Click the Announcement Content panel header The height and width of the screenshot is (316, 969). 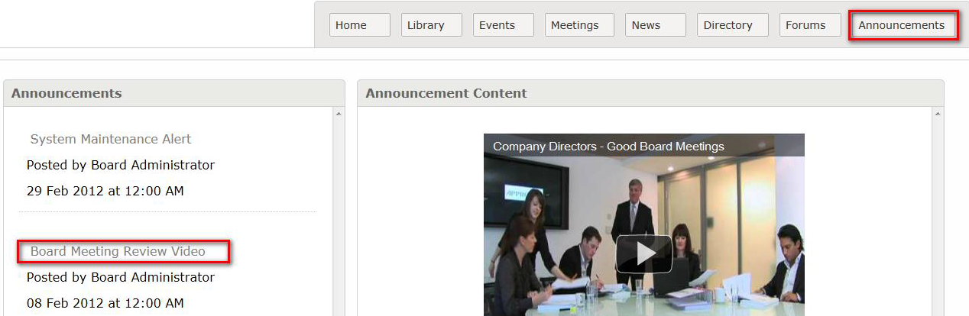click(650, 93)
